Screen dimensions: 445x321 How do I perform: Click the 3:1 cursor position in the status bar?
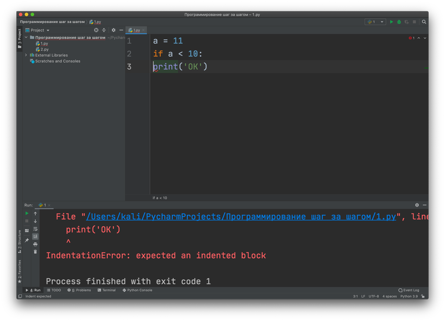coord(356,297)
